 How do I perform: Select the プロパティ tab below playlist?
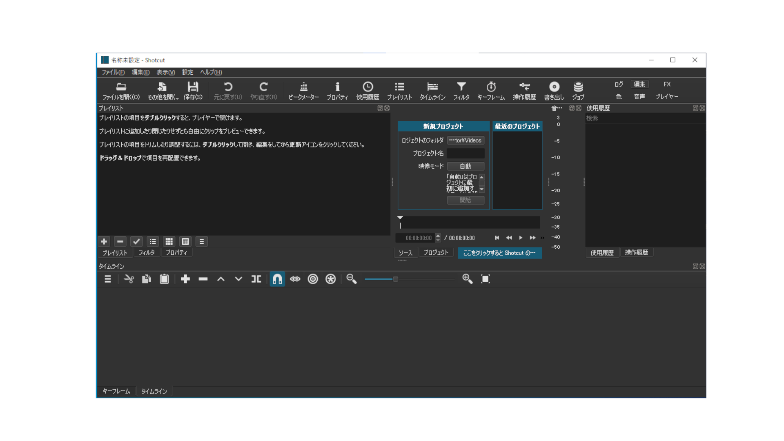pyautogui.click(x=176, y=253)
